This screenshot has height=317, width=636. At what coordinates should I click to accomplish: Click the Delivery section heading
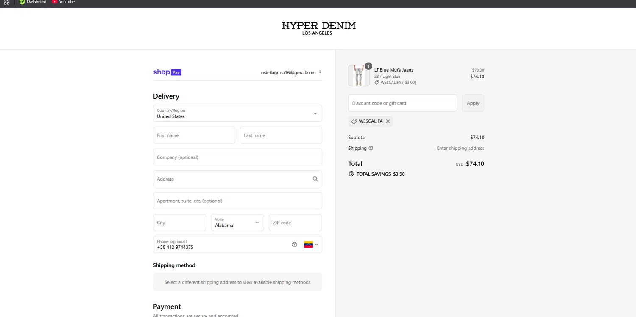(166, 96)
